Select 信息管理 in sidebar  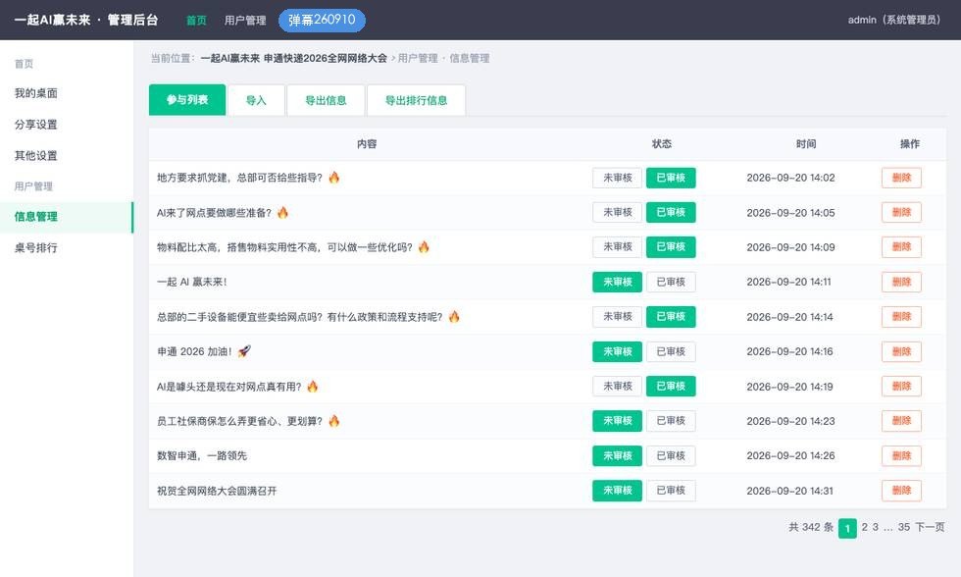[x=67, y=217]
